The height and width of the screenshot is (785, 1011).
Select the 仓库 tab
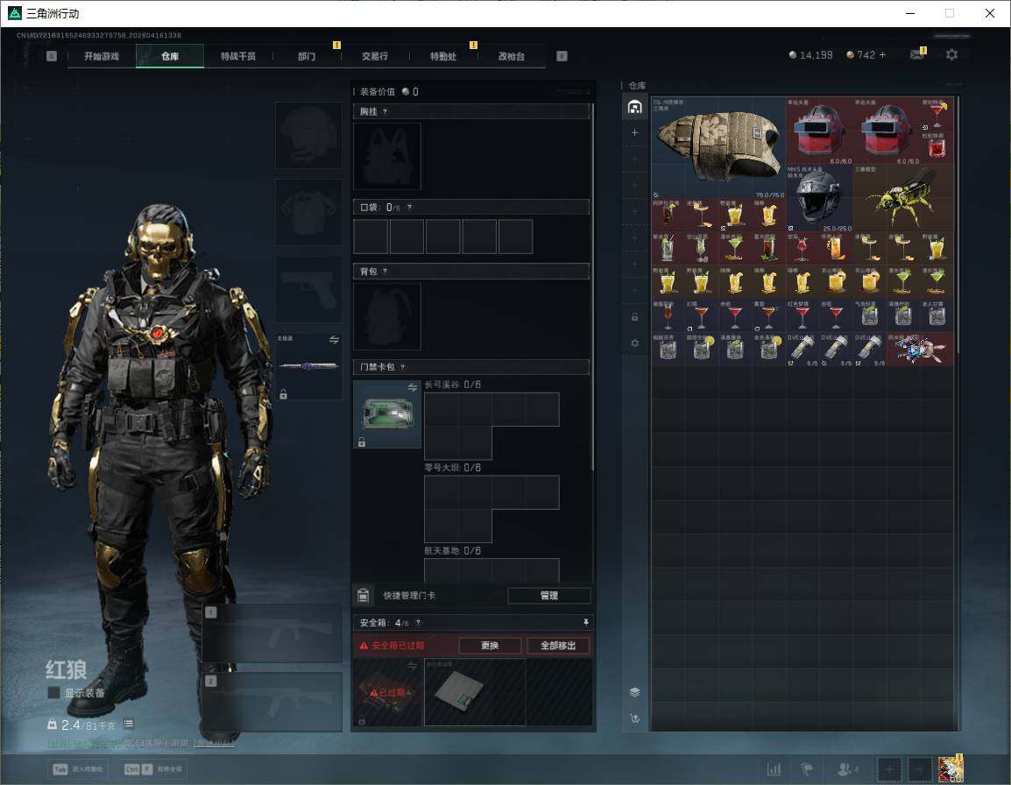[x=170, y=56]
